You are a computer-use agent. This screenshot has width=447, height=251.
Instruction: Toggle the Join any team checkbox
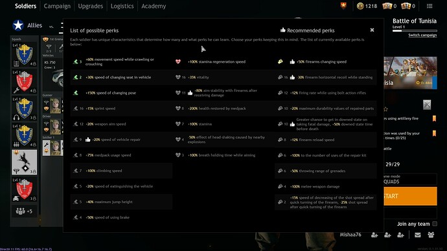coord(435,224)
